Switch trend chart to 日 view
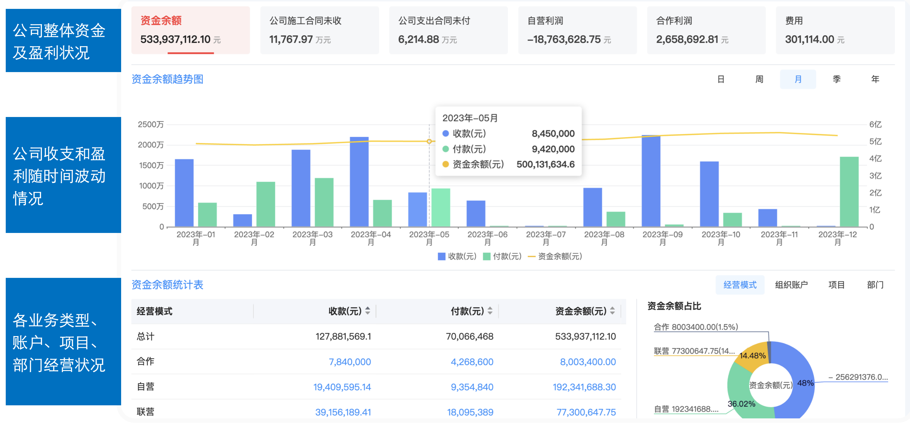 coord(721,79)
